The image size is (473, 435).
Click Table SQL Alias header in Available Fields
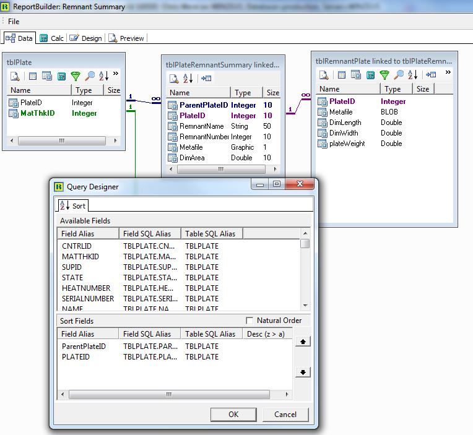[x=212, y=234]
